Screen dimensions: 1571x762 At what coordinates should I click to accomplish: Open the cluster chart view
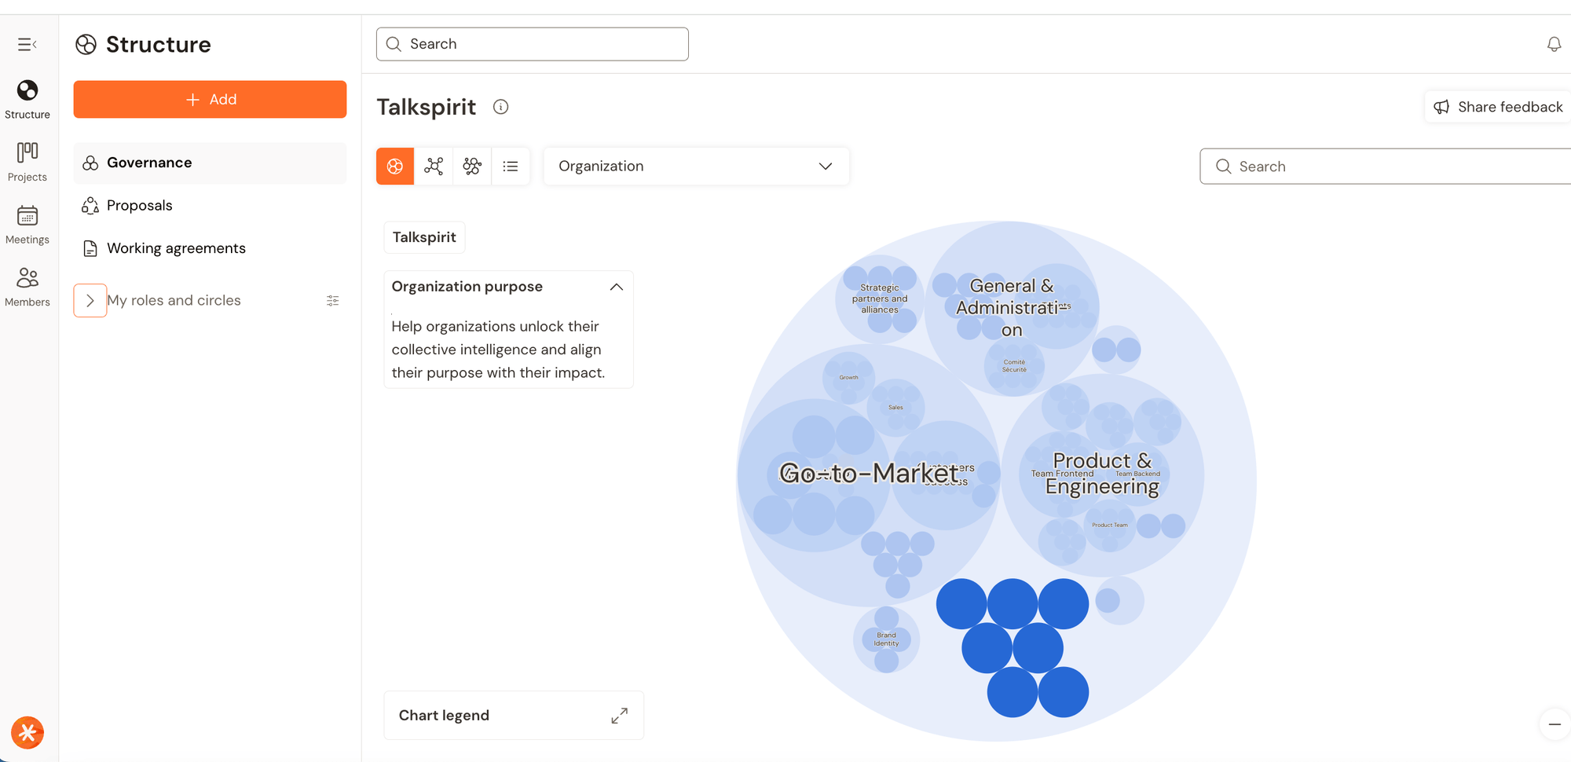tap(472, 166)
